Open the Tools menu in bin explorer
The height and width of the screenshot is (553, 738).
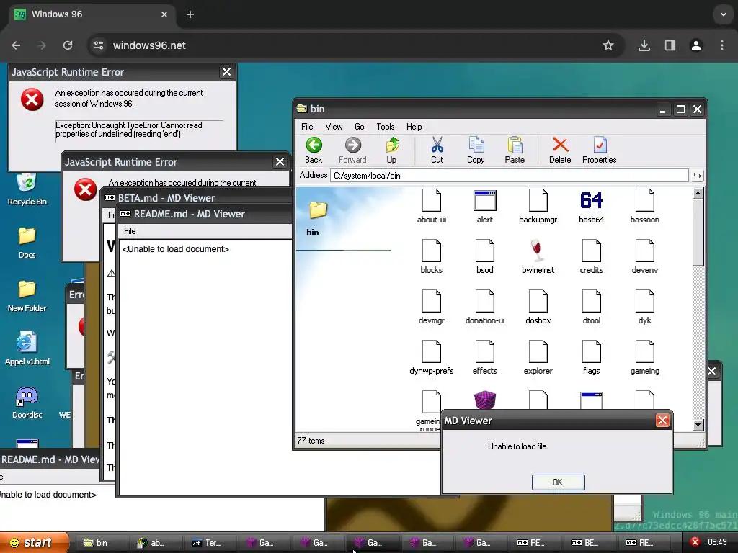coord(385,127)
